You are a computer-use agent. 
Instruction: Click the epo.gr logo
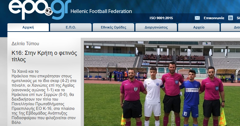point(40,10)
